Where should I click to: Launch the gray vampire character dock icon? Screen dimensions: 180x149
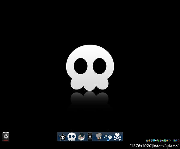click(x=99, y=136)
